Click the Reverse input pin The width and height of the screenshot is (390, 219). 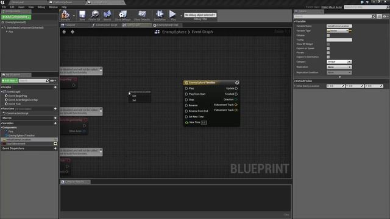(x=186, y=105)
